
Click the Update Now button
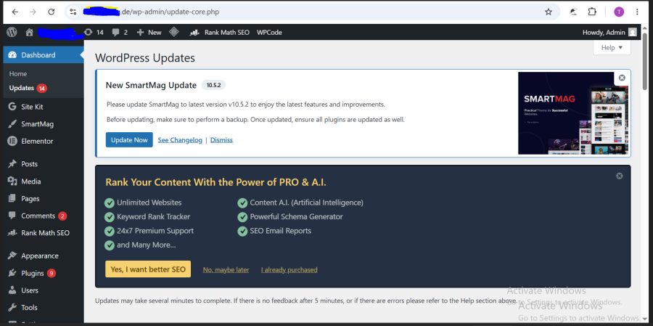pos(129,140)
